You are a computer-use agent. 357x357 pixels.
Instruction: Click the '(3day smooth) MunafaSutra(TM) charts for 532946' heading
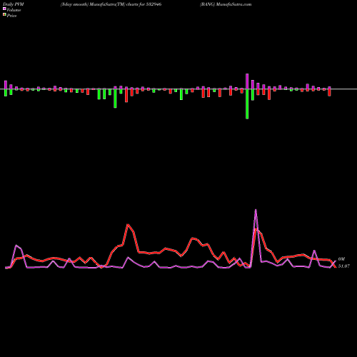[111, 4]
